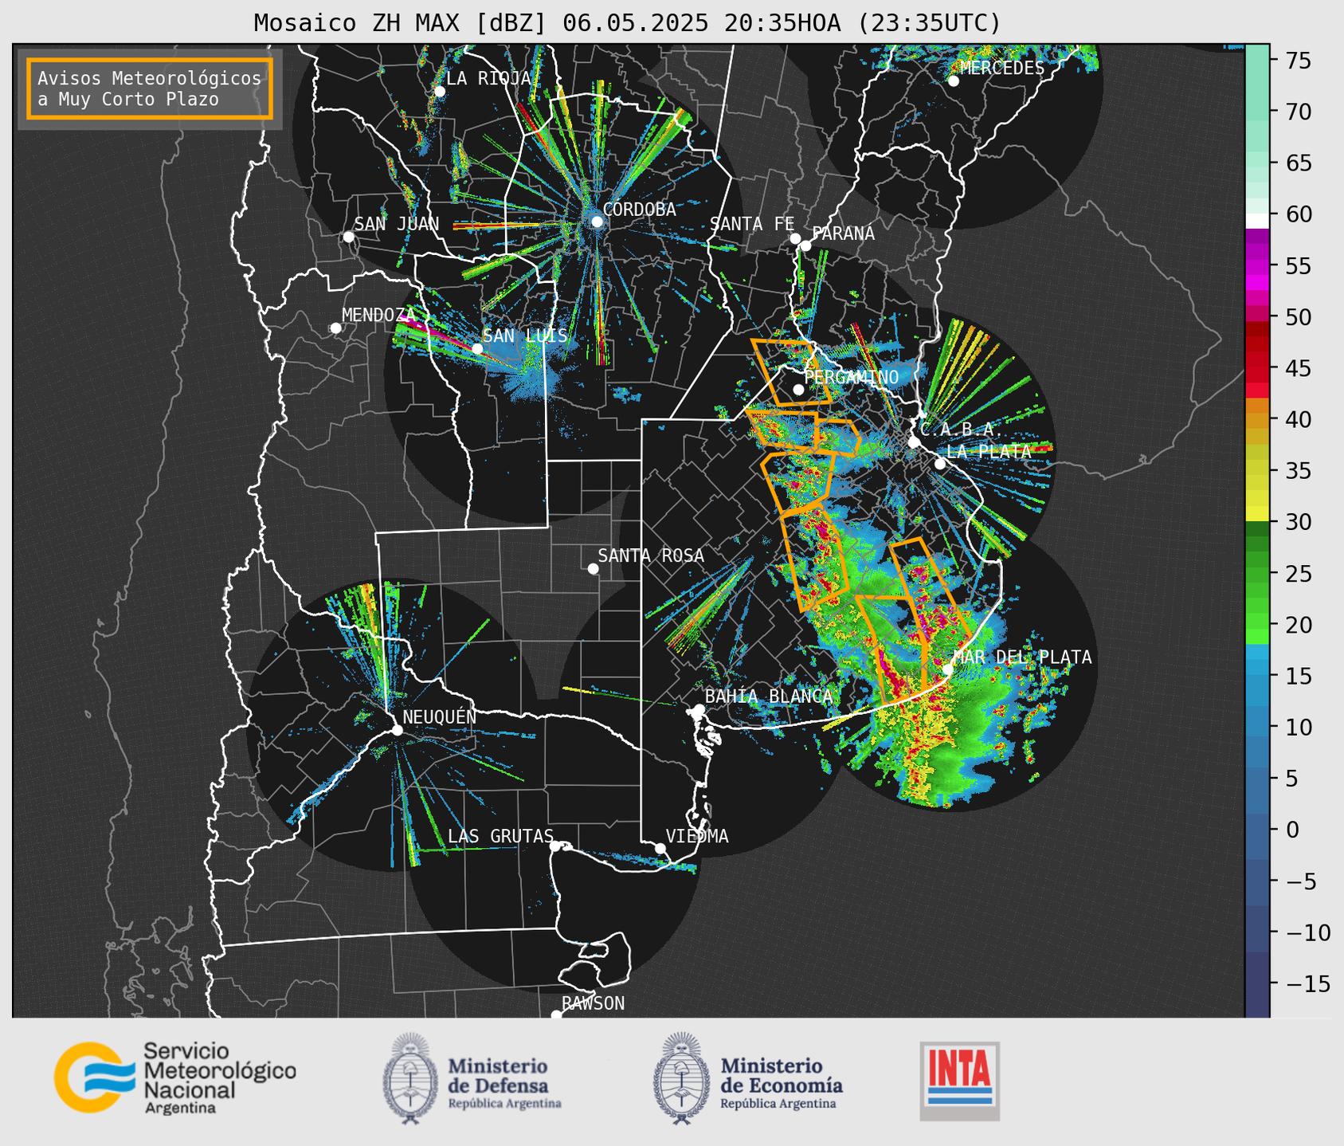Screen dimensions: 1344x1146
Task: Select the LA RIOJA city marker
Action: pyautogui.click(x=440, y=92)
